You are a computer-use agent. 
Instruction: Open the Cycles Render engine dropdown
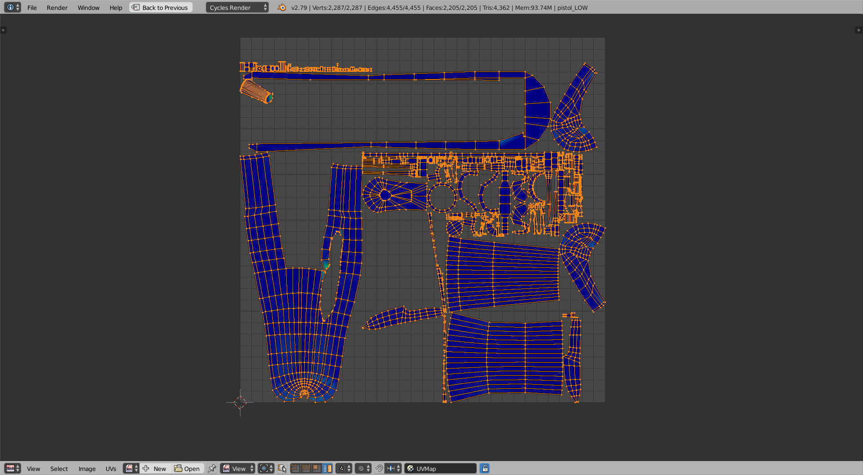[x=237, y=7]
